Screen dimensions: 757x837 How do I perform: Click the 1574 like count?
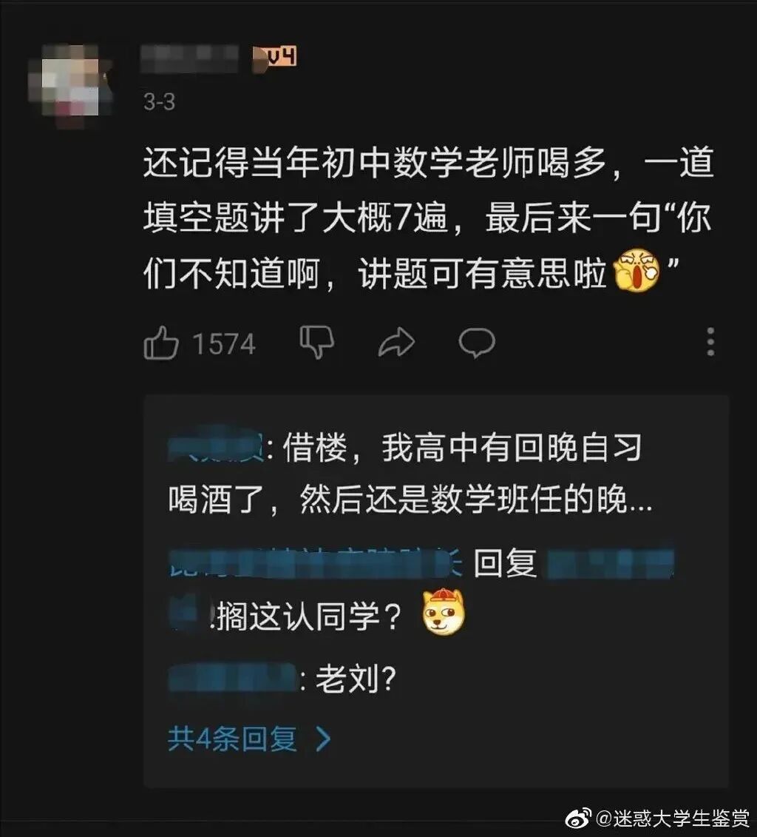click(x=224, y=344)
